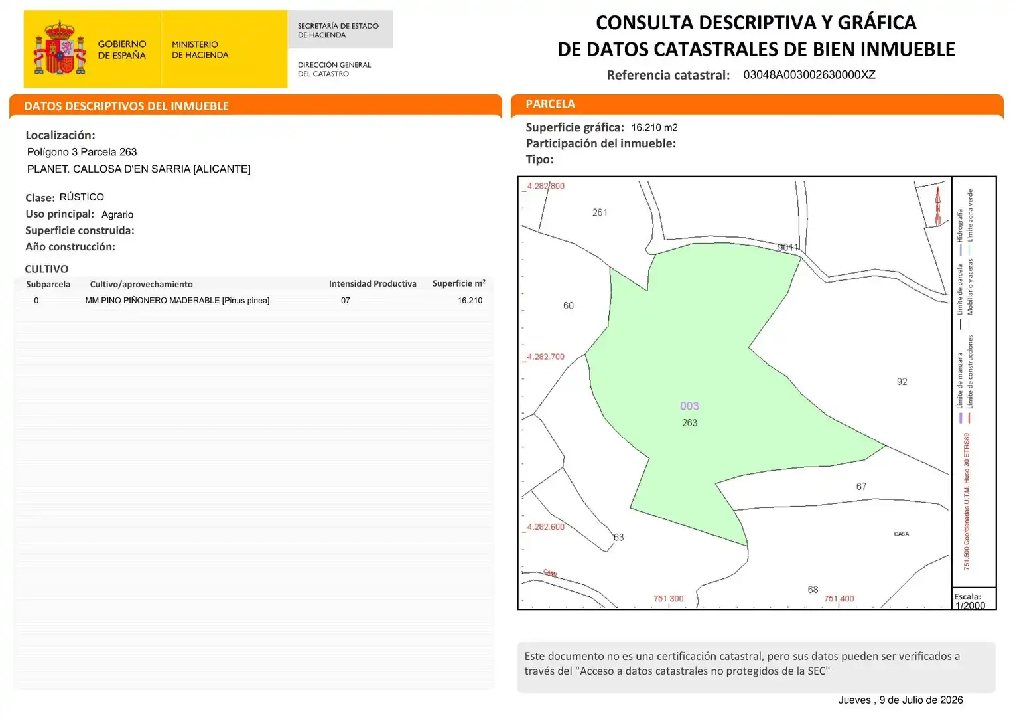
Task: Click neighbouring parcel 67 on map
Action: point(861,487)
